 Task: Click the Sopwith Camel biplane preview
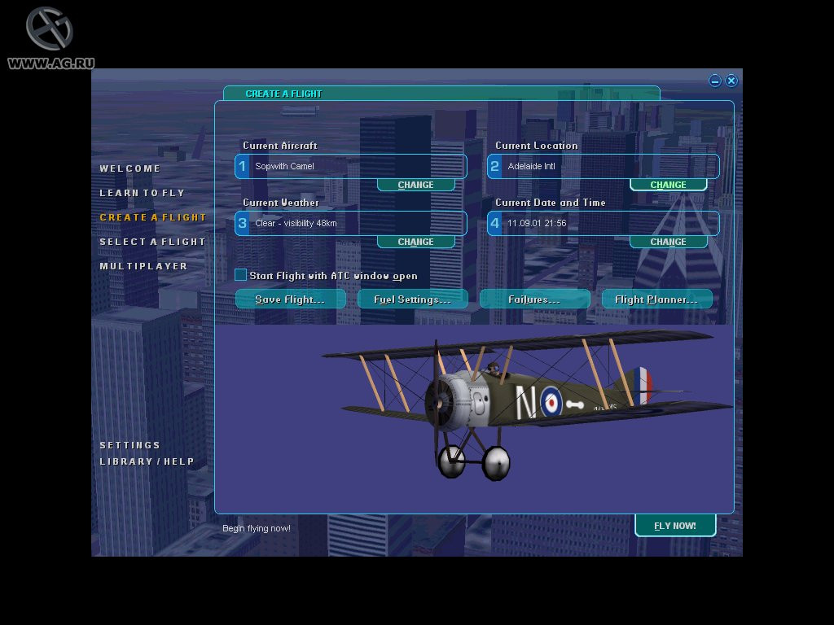(527, 404)
